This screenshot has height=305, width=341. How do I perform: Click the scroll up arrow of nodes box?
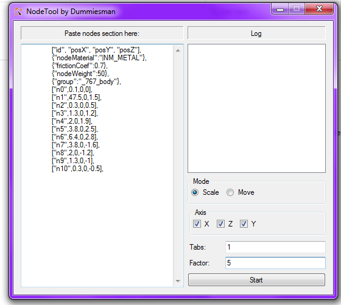click(178, 51)
